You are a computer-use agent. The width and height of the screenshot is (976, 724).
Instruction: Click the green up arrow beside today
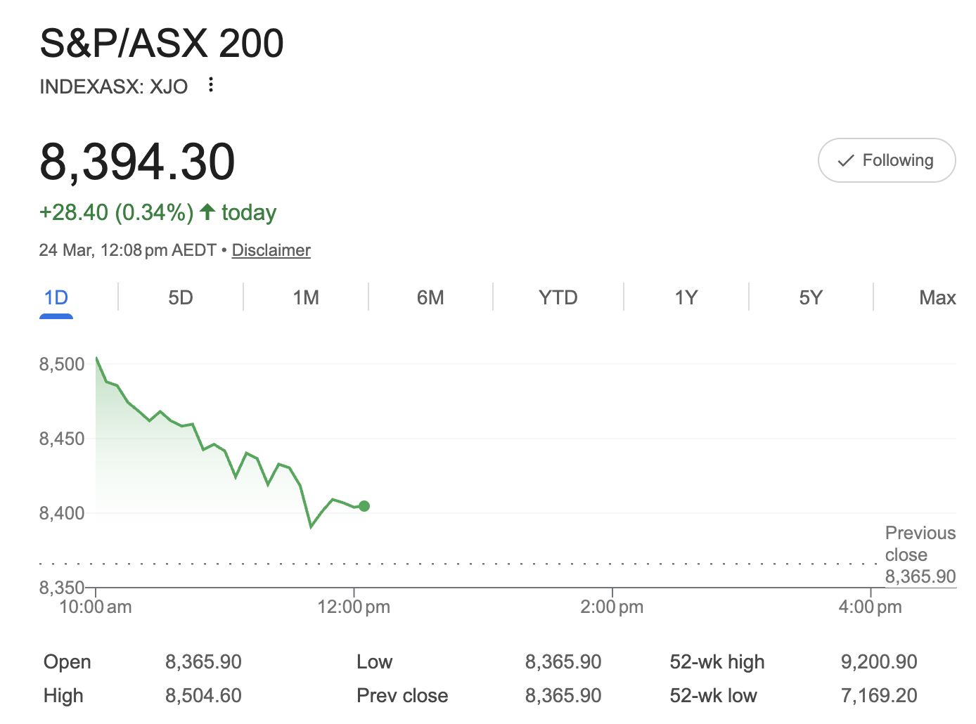(x=207, y=212)
